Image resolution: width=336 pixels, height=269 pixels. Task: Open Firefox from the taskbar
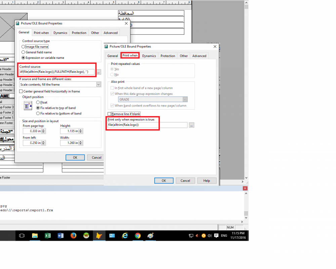pyautogui.click(x=73, y=236)
